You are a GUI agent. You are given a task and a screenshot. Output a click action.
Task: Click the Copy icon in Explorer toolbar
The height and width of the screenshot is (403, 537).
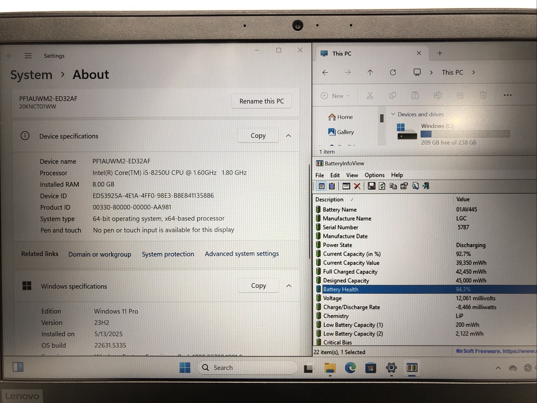[392, 95]
